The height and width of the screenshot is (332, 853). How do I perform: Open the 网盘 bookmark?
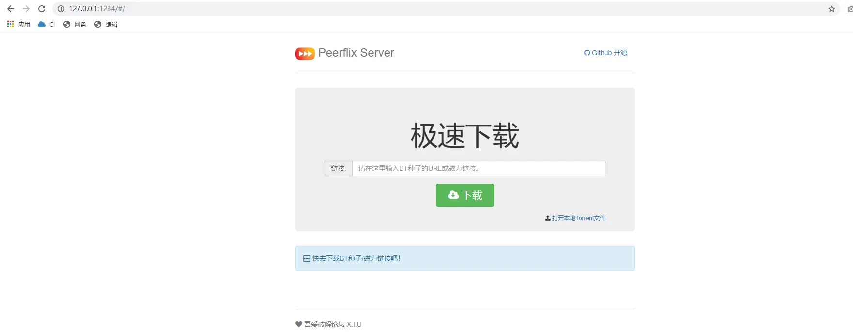tap(75, 24)
